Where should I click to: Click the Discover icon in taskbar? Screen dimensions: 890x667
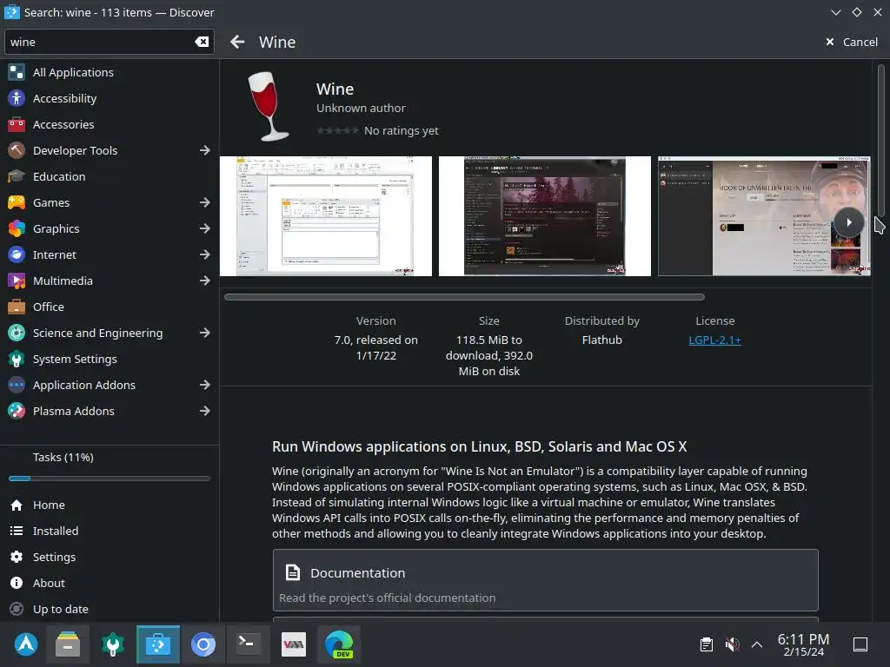158,644
